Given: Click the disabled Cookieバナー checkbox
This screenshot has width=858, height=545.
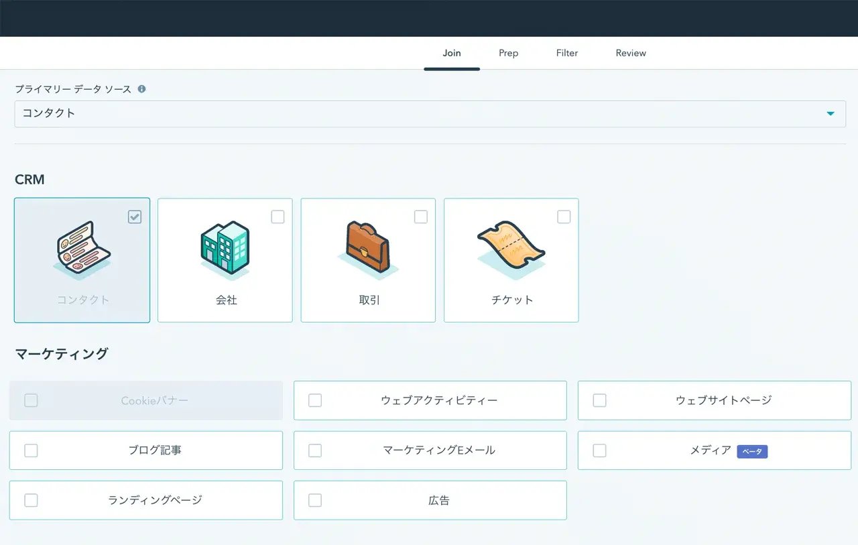Looking at the screenshot, I should click(x=31, y=400).
